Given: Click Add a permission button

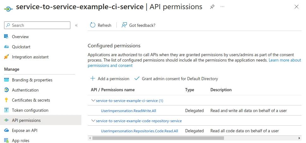Looking at the screenshot, I should tap(110, 79).
